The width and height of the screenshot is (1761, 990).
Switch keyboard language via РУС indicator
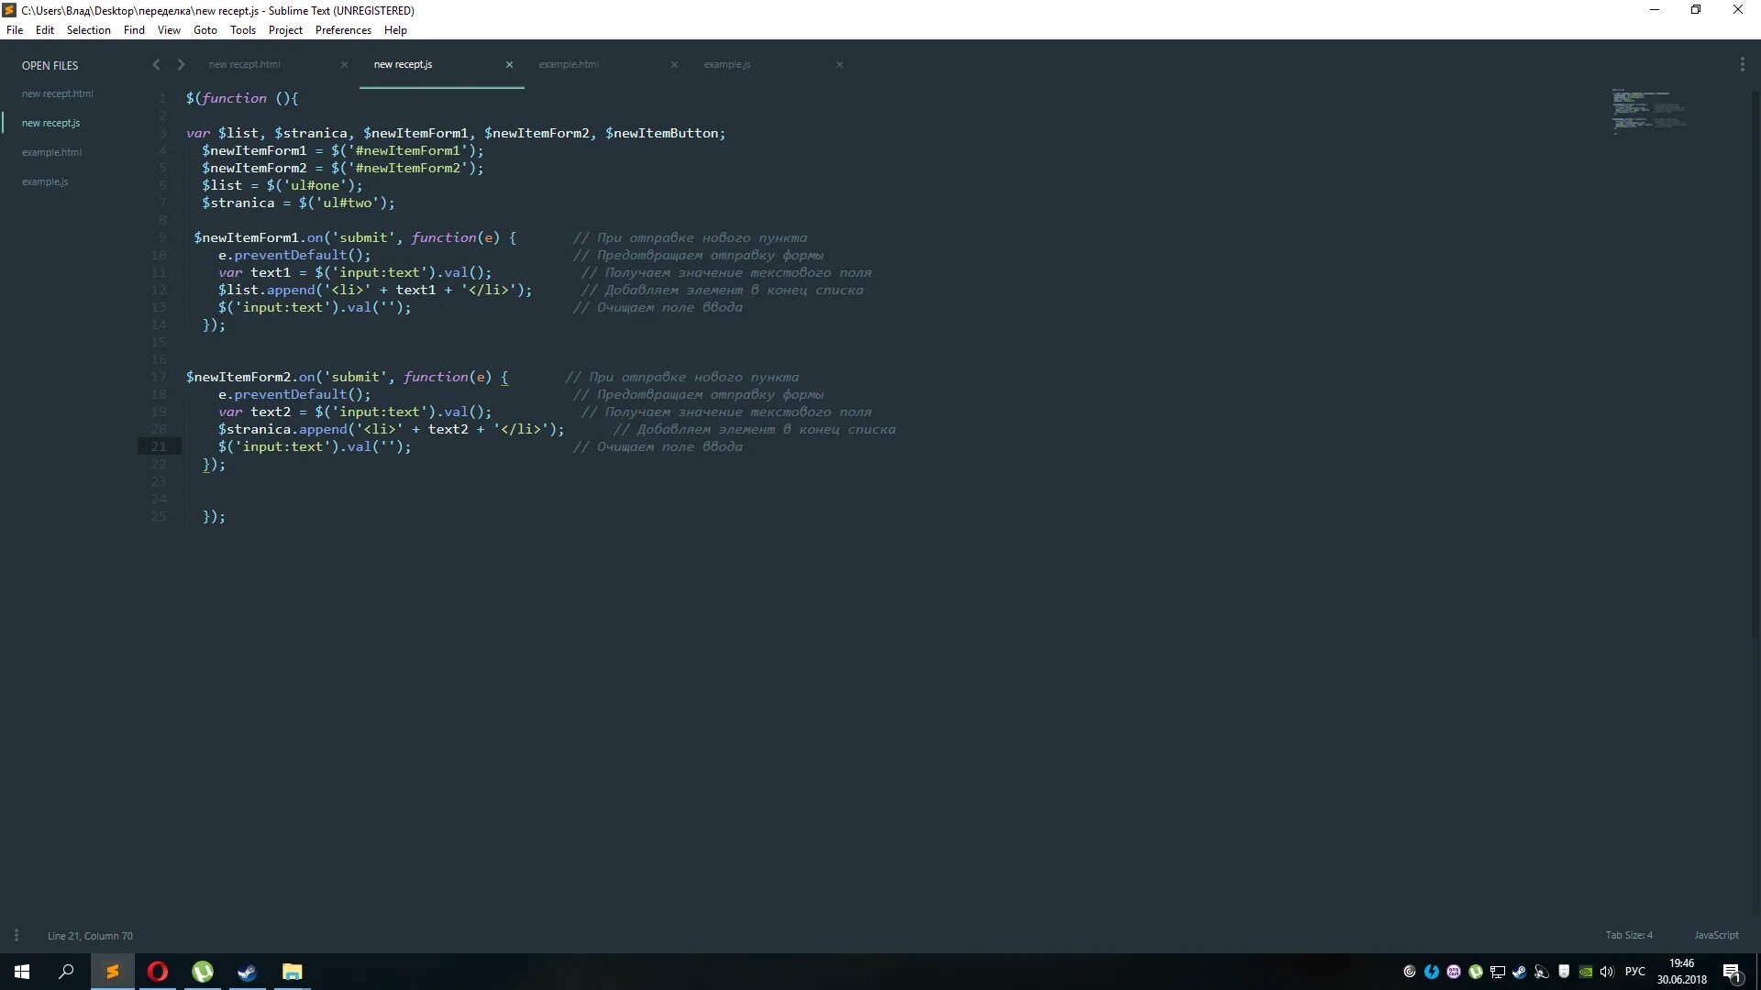(x=1634, y=972)
